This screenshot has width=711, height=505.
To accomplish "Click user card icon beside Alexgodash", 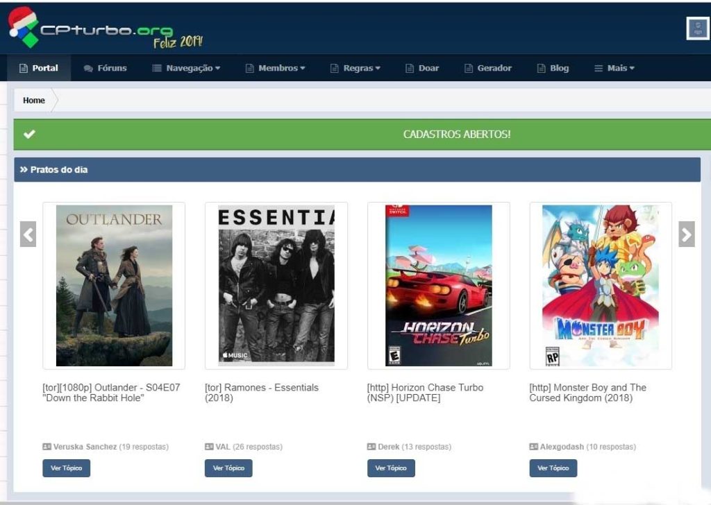I will (x=534, y=447).
